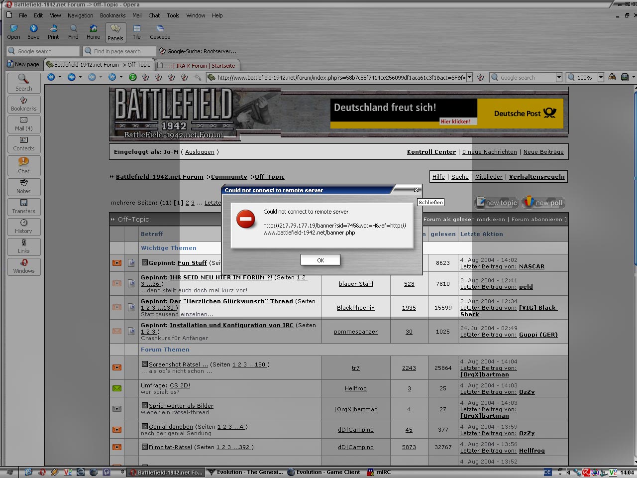Click OK in the connection error dialog

coord(320,260)
